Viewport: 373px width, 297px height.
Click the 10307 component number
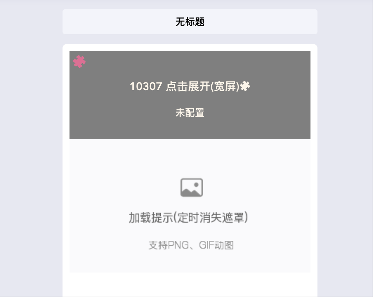click(146, 86)
